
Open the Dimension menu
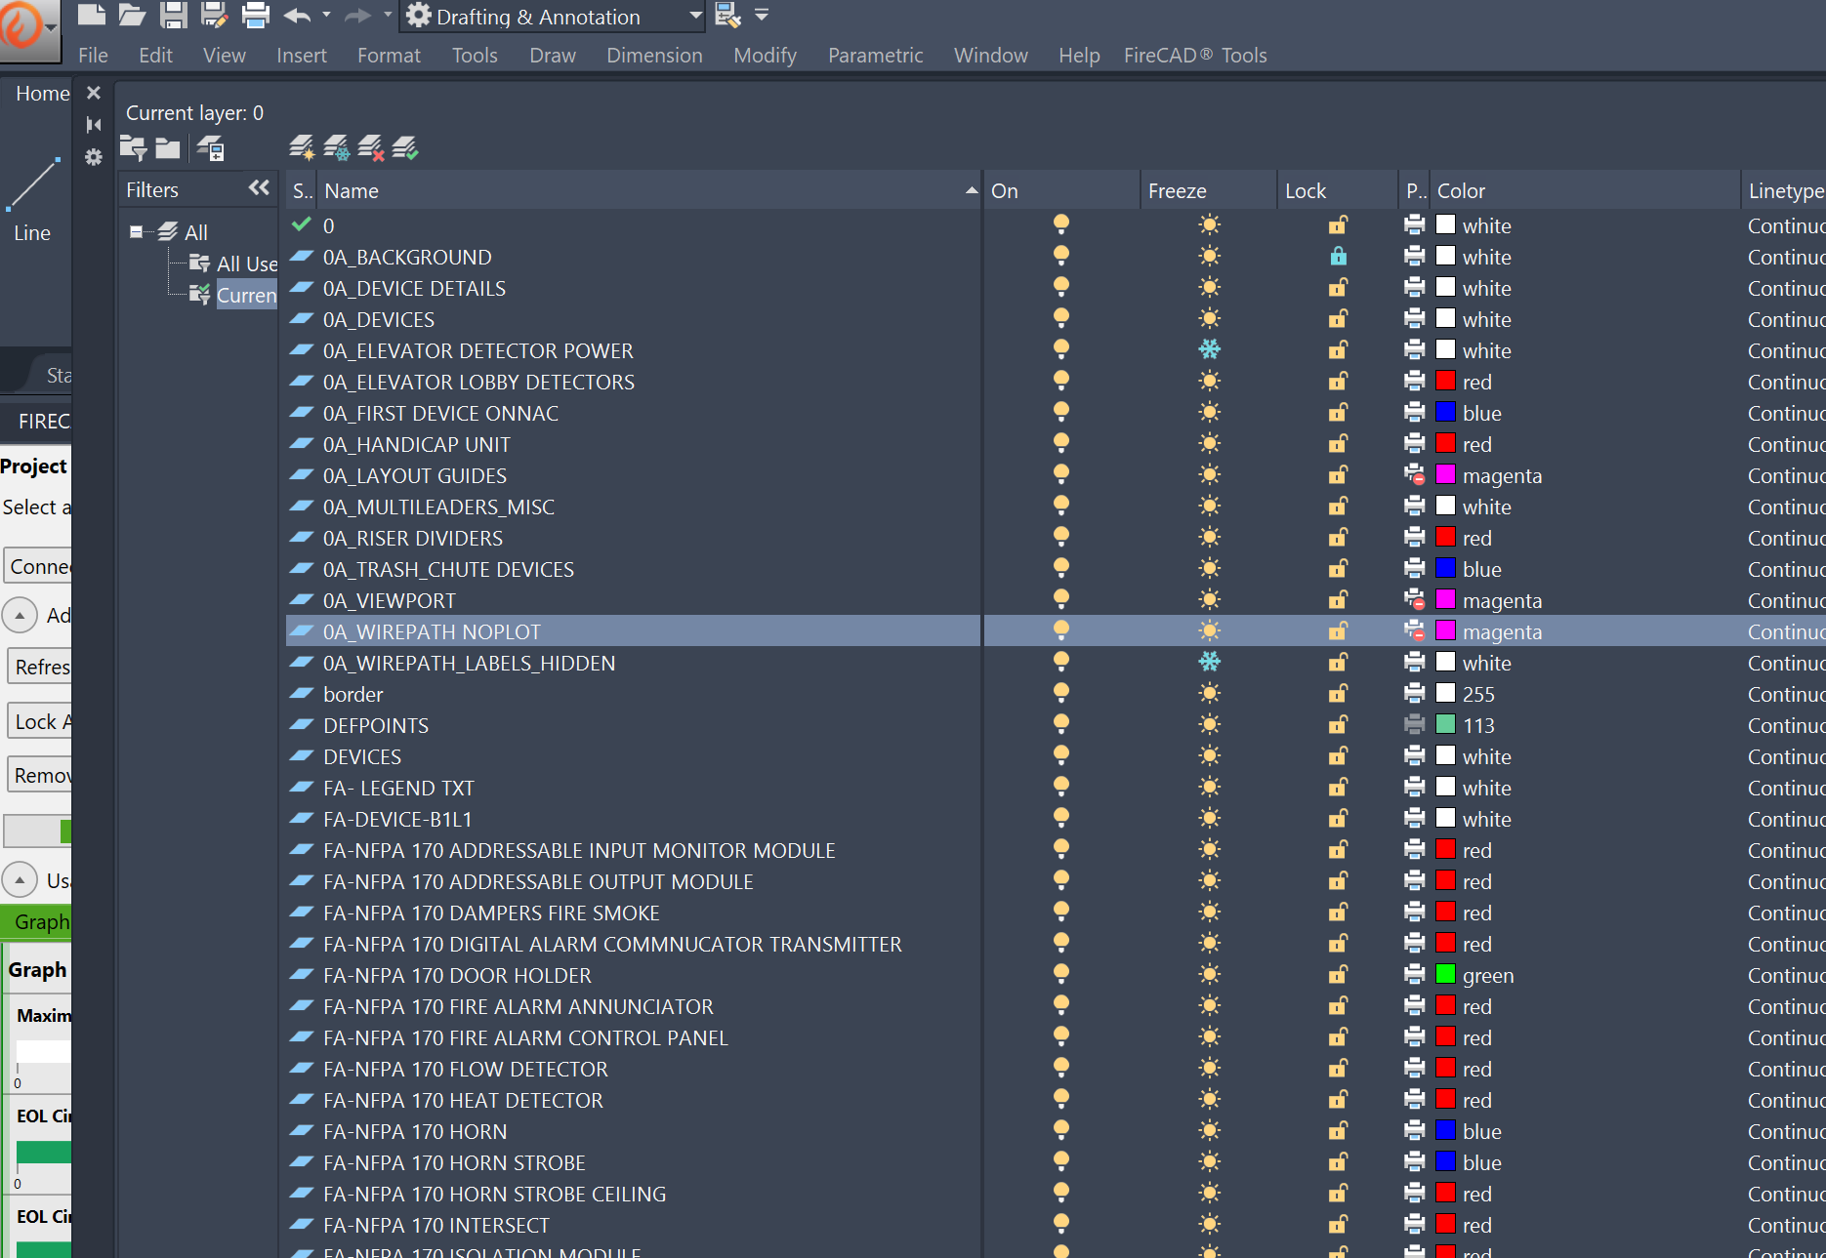point(654,56)
